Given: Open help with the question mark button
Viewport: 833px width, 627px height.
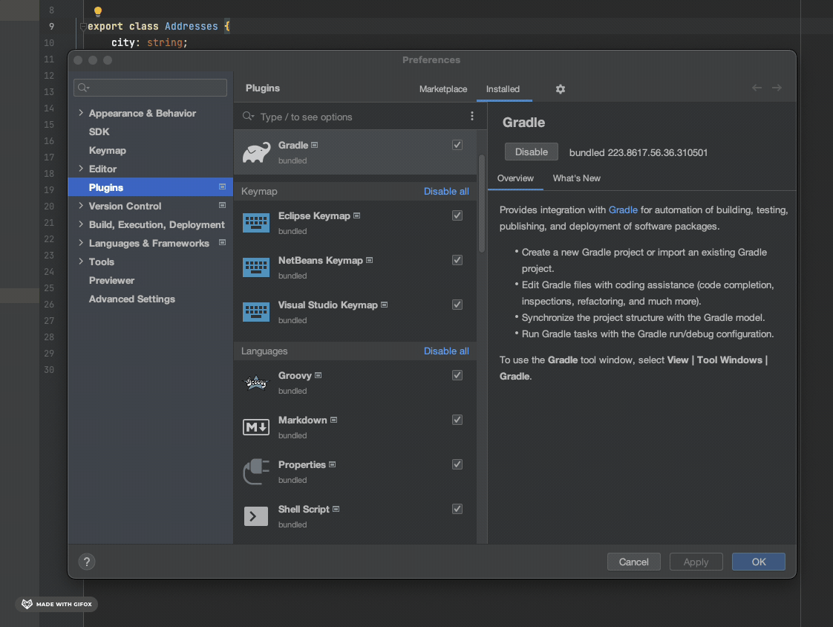Looking at the screenshot, I should [87, 562].
